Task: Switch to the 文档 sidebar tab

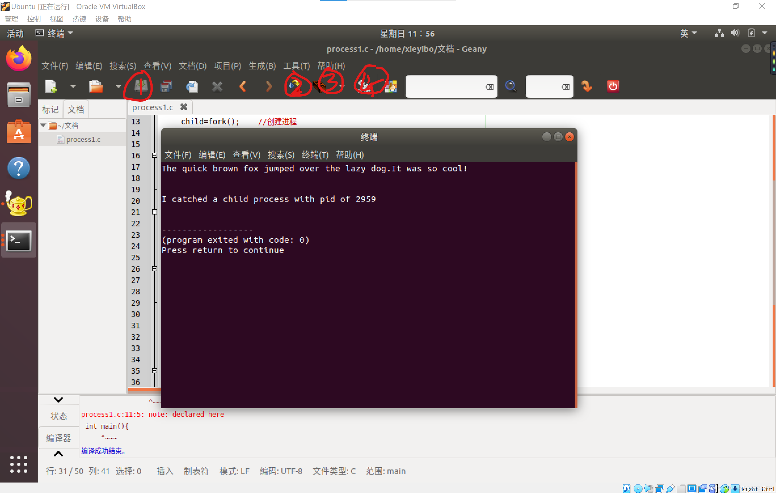Action: click(x=76, y=109)
